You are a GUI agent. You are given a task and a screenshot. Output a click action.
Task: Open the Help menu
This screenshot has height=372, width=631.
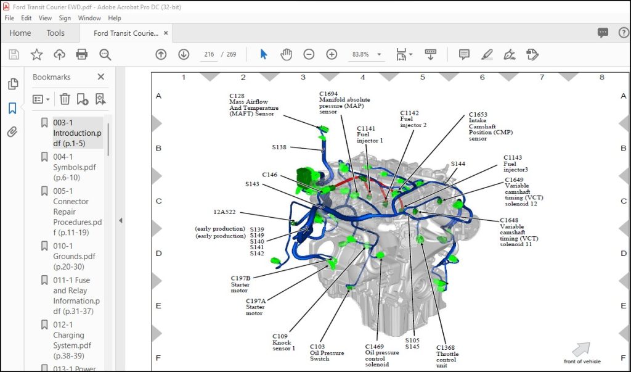[x=114, y=18]
